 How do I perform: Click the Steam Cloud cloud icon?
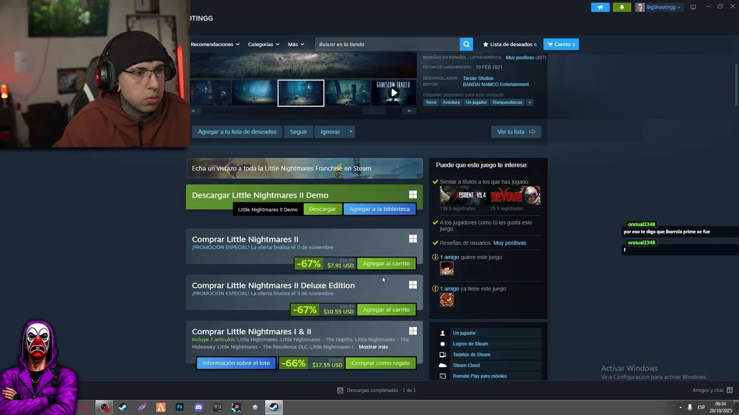click(x=443, y=365)
